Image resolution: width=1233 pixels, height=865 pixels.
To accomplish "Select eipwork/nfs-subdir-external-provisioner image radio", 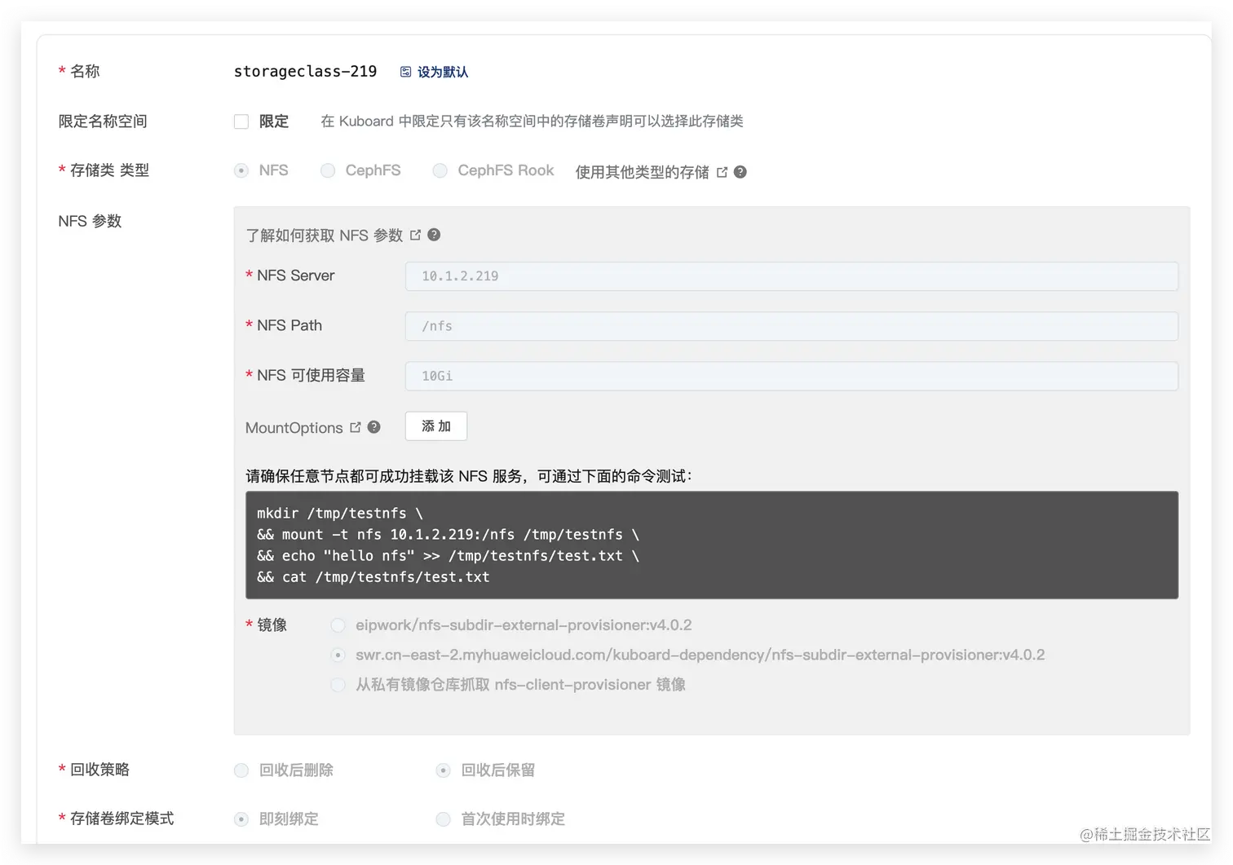I will (338, 625).
